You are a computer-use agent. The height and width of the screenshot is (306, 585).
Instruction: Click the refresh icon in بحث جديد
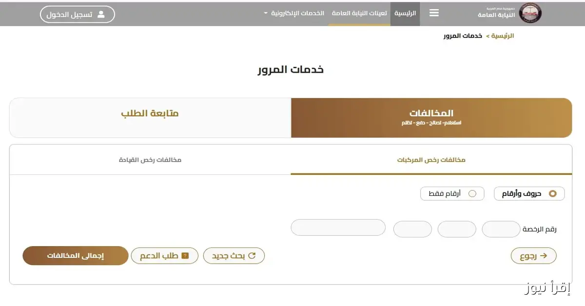[252, 255]
